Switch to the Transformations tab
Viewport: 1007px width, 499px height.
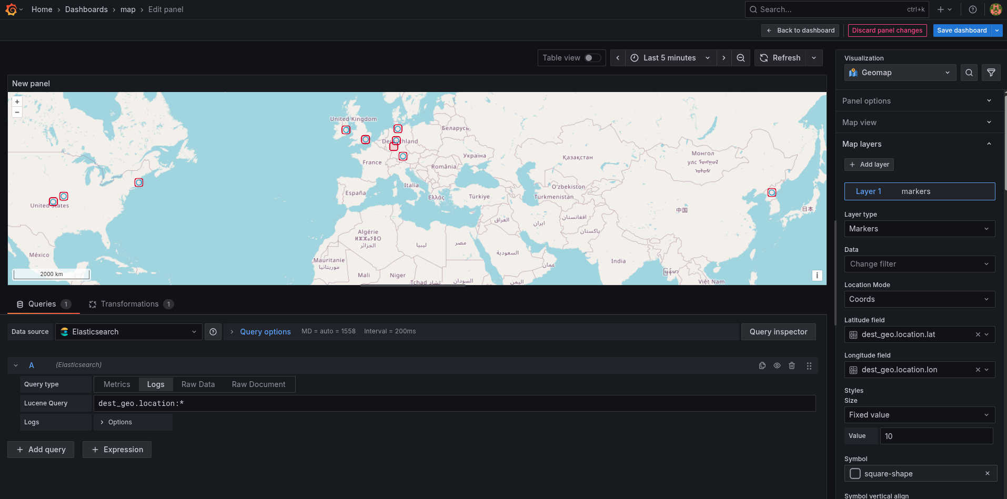(130, 304)
